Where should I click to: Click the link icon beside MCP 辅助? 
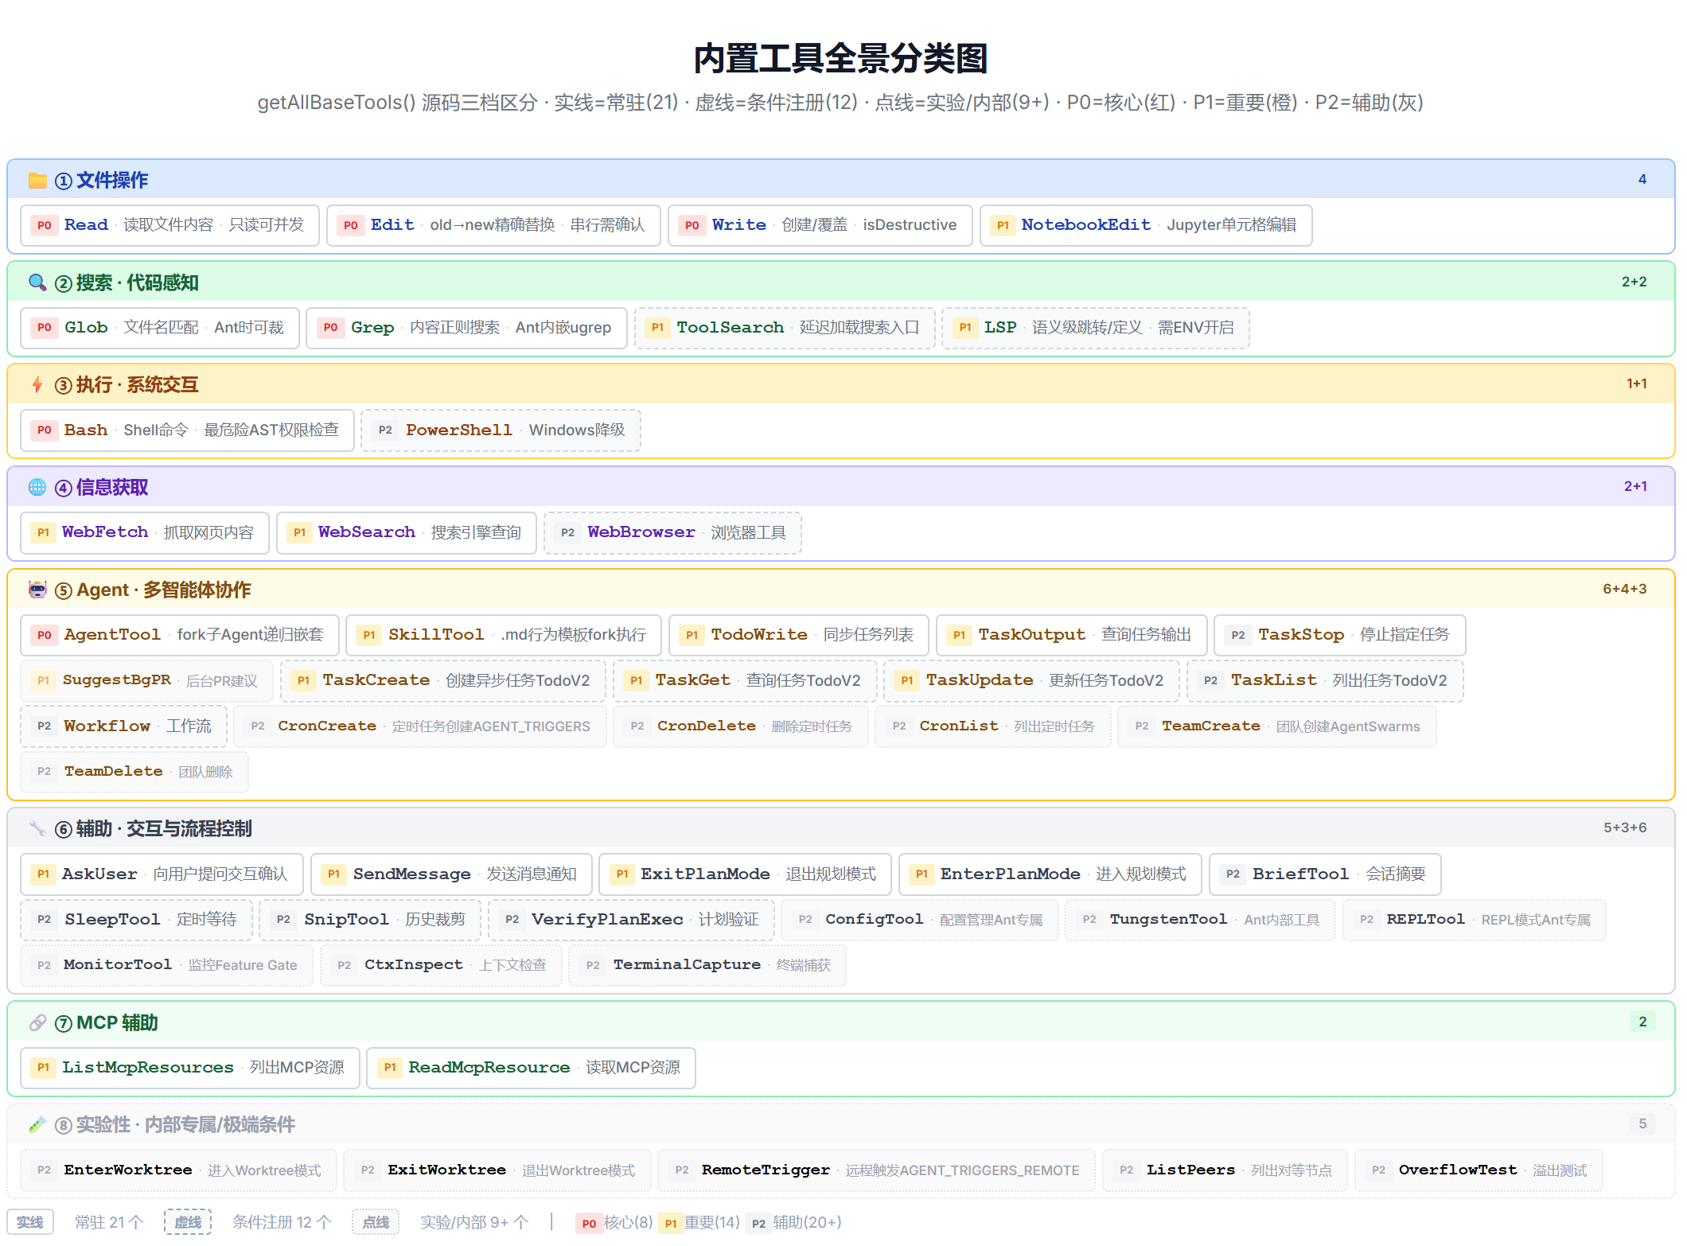point(37,1022)
